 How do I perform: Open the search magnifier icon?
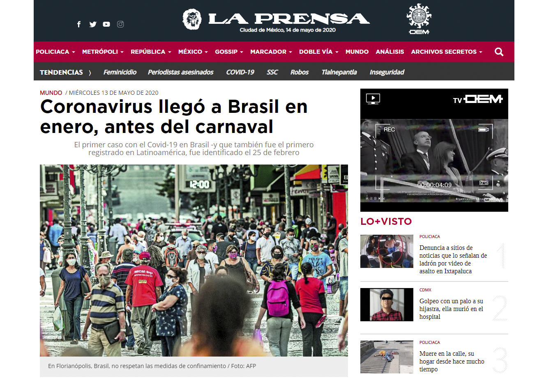[x=499, y=52]
